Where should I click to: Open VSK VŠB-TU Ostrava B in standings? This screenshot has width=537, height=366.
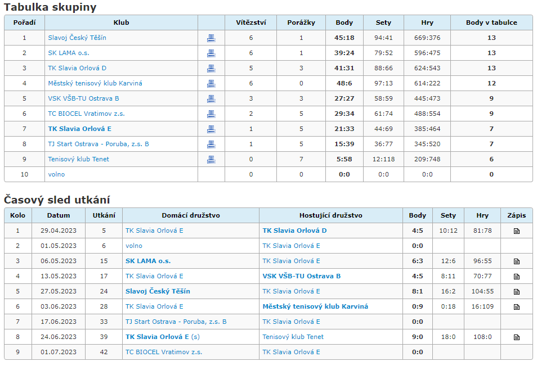pos(83,98)
